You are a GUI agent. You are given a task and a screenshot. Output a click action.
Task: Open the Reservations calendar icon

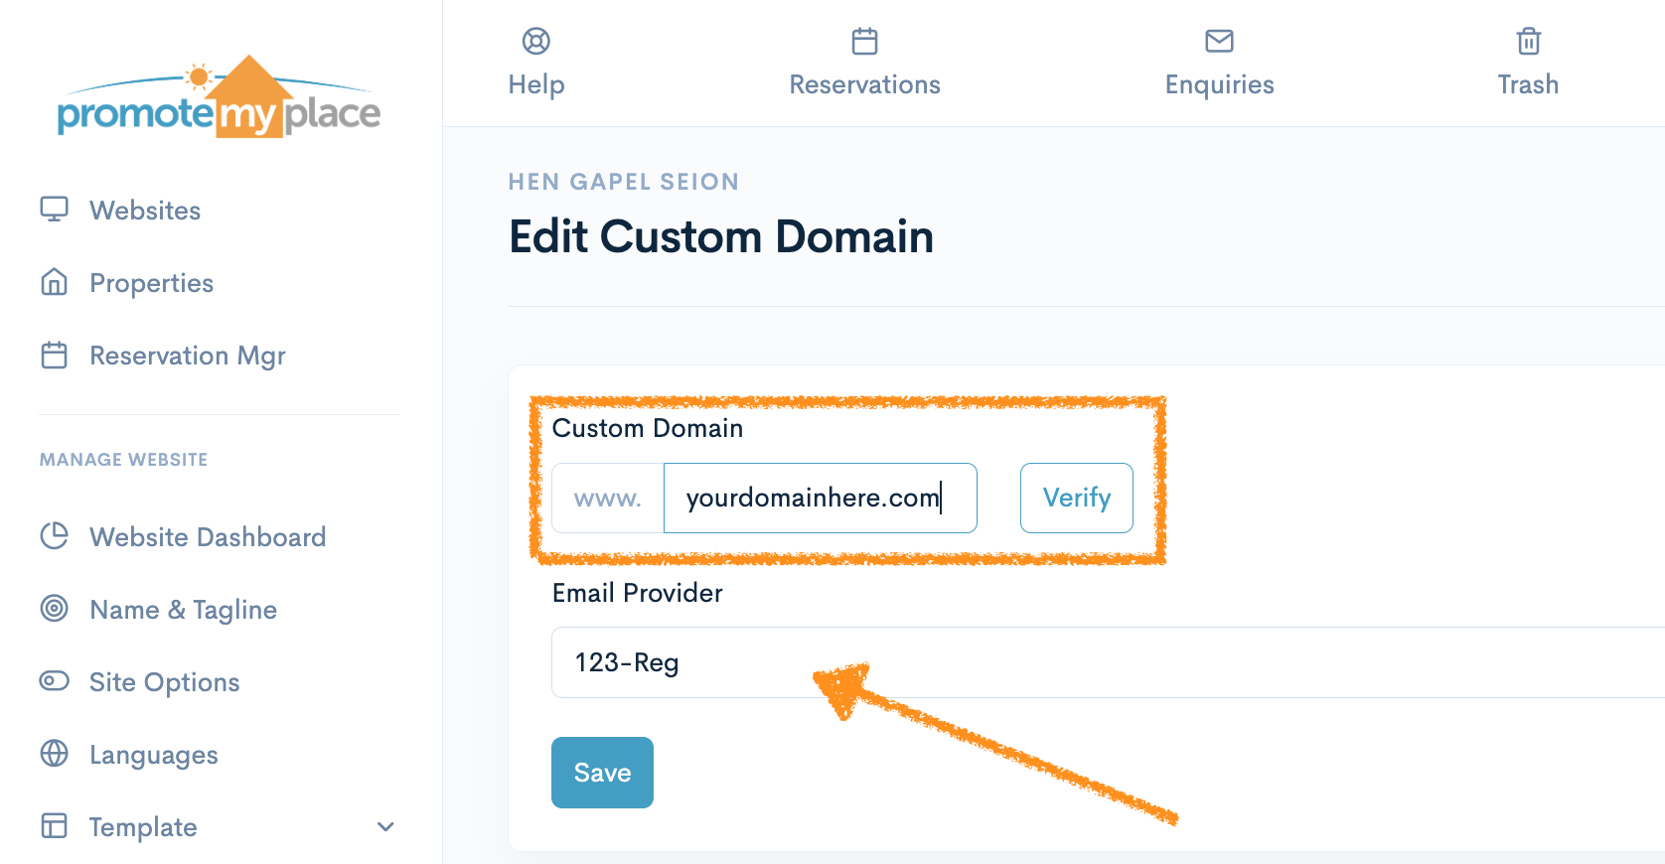(x=864, y=42)
